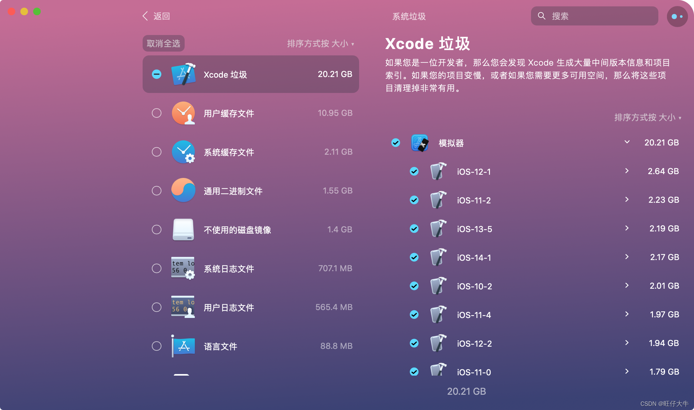Image resolution: width=694 pixels, height=410 pixels.
Task: Click the 语言文件 flag icon
Action: pyautogui.click(x=183, y=346)
